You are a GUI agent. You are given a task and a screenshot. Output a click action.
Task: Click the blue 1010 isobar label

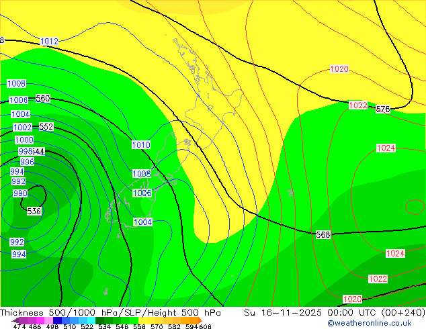pyautogui.click(x=141, y=144)
